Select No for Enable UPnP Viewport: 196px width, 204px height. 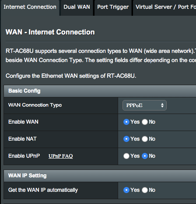[x=145, y=156]
